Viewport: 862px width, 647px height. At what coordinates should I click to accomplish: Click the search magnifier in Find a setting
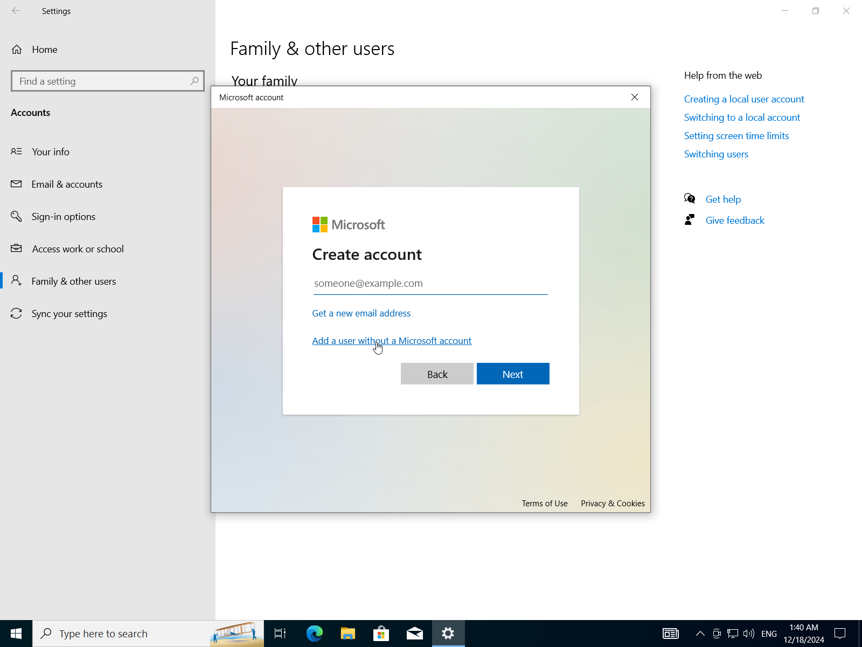194,81
